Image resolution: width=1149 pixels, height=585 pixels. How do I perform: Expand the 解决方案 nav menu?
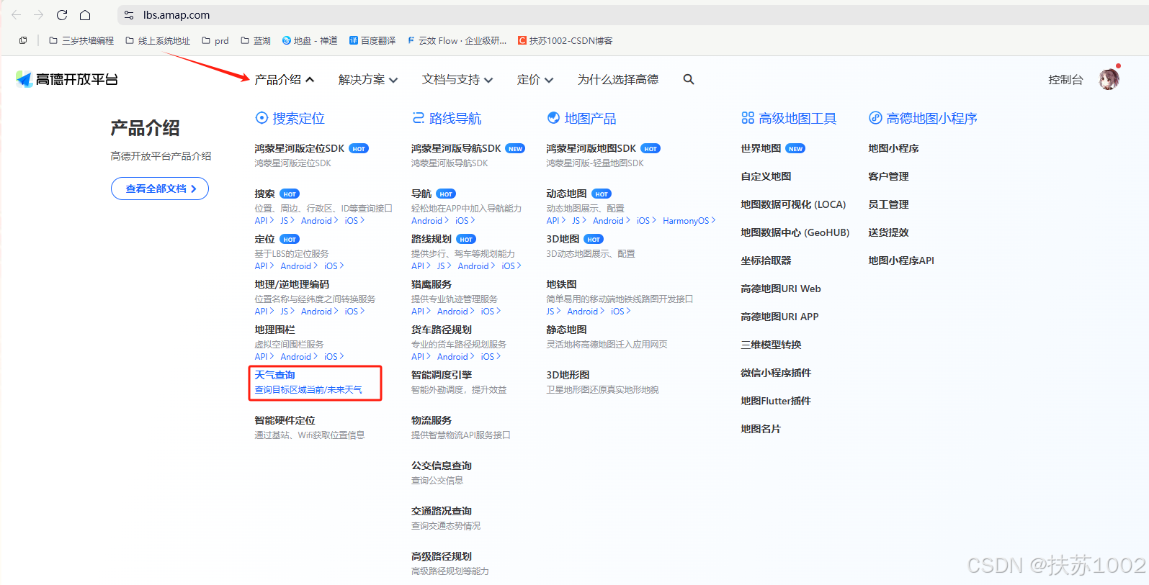(368, 80)
